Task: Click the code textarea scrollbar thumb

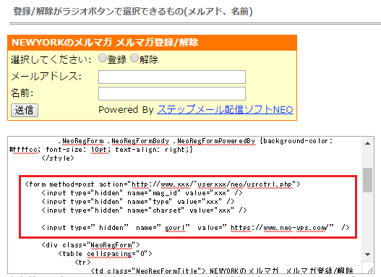Action: tap(367, 180)
